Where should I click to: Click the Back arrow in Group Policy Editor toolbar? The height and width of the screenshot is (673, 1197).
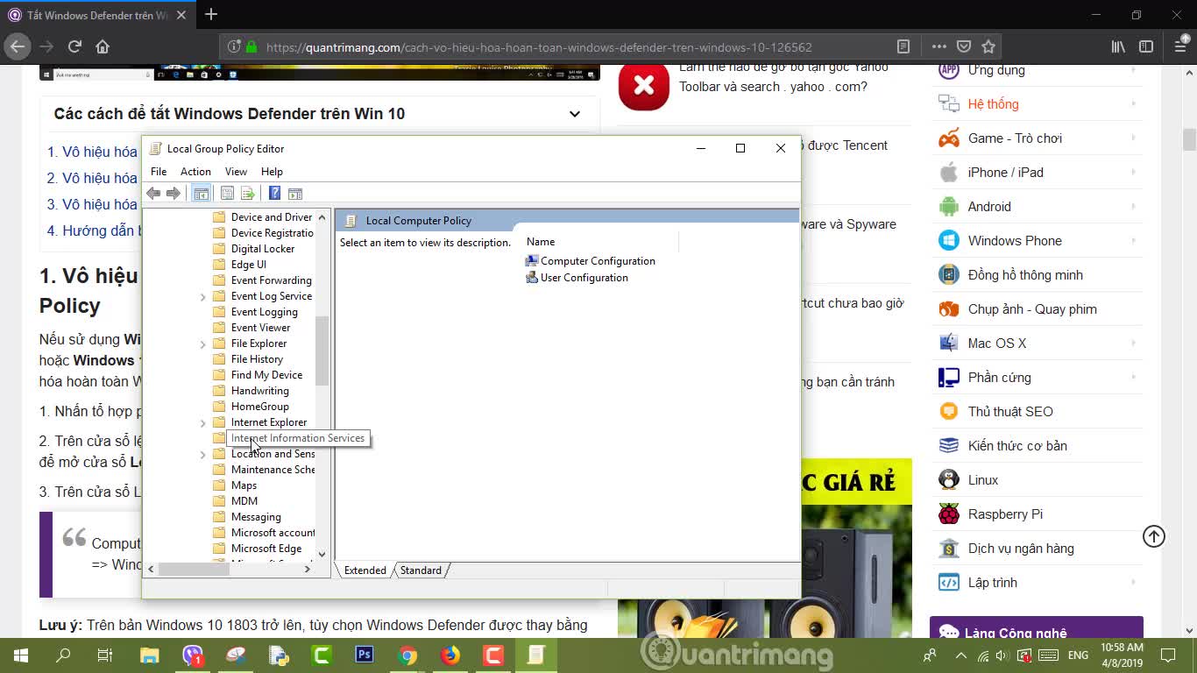point(153,194)
